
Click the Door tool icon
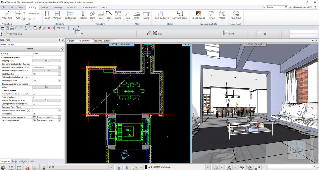tap(47, 15)
